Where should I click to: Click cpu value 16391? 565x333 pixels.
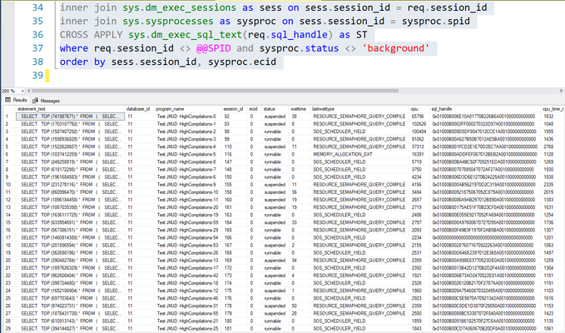418,154
